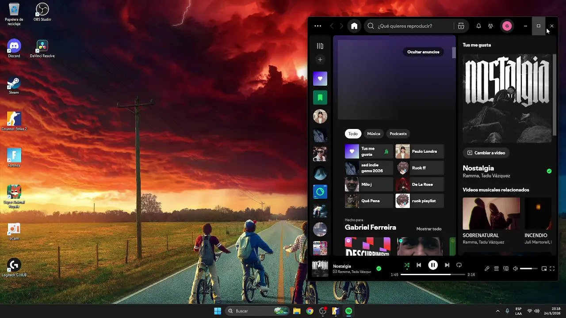The width and height of the screenshot is (566, 318).
Task: Open OBS Studio in the taskbar
Action: (323, 311)
